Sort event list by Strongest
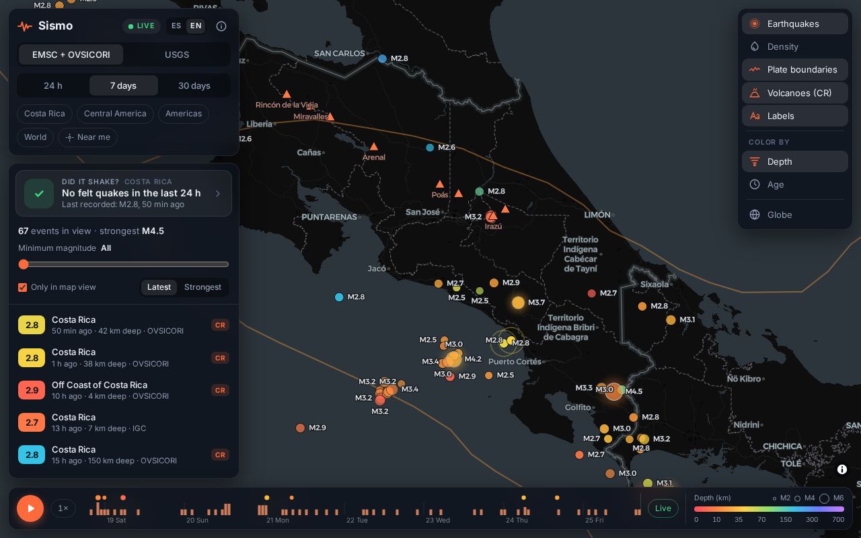Screen dimensions: 861x538 (202, 287)
